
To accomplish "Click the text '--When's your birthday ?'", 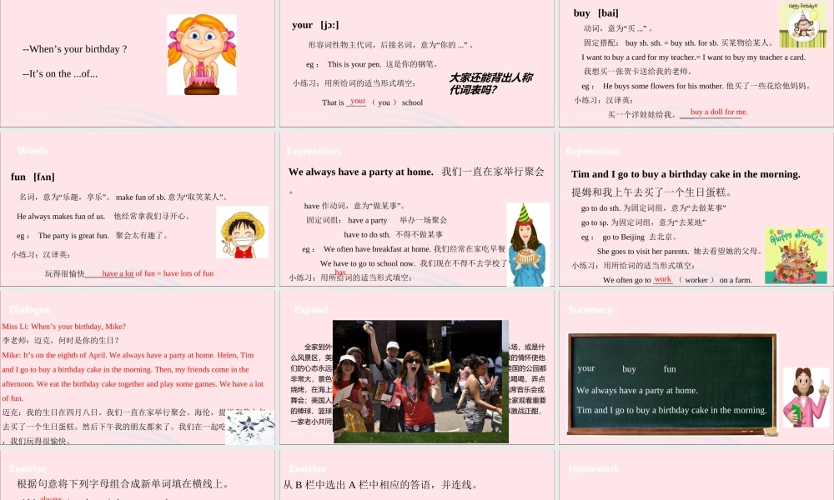I will pos(75,49).
